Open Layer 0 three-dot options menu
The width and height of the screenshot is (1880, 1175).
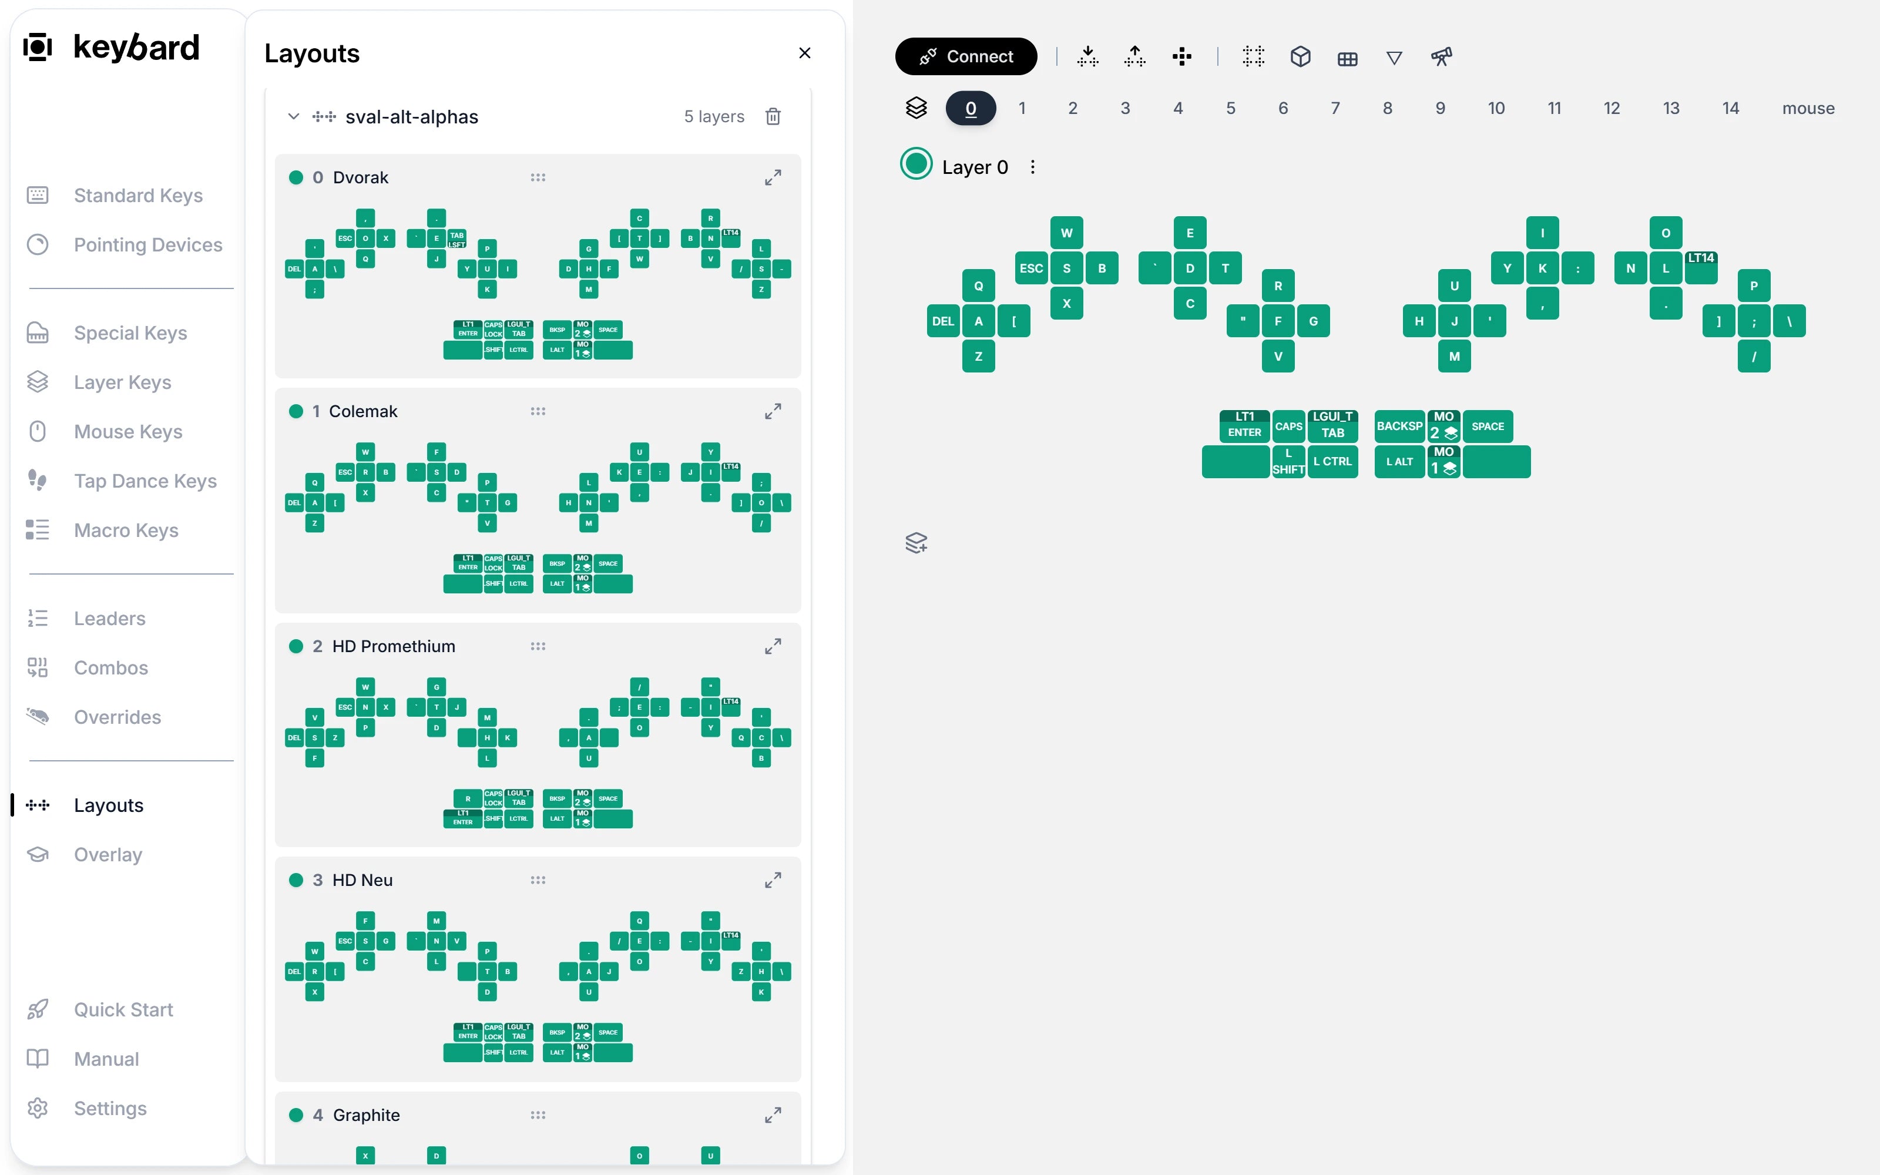pyautogui.click(x=1032, y=167)
